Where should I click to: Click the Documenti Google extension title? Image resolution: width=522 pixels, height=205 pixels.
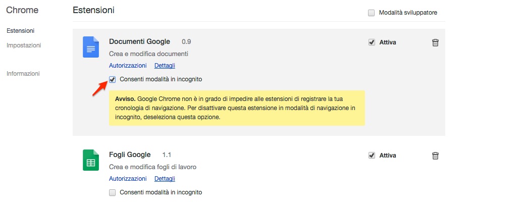click(139, 42)
